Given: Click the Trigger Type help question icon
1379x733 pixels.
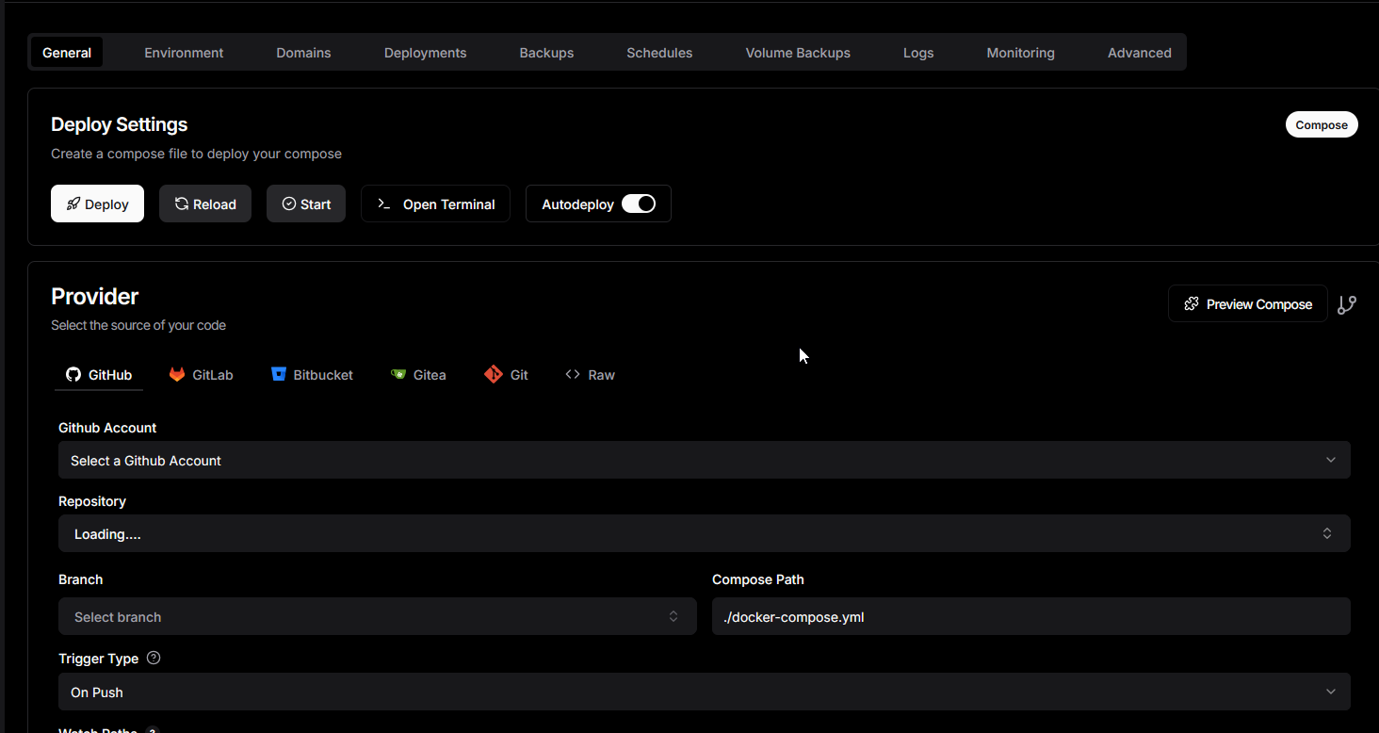Looking at the screenshot, I should [154, 658].
